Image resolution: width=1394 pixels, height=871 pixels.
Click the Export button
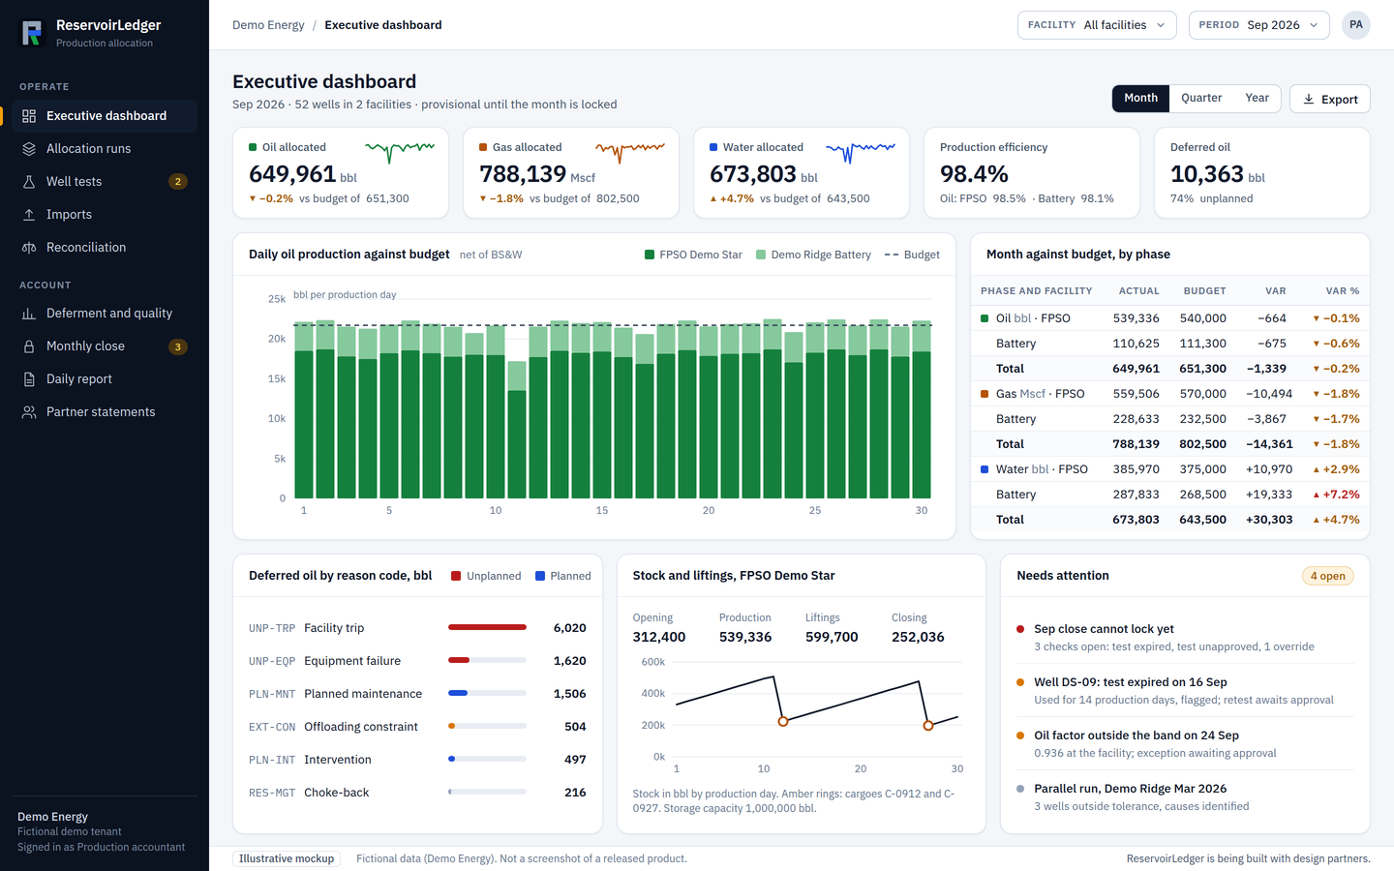pos(1330,99)
